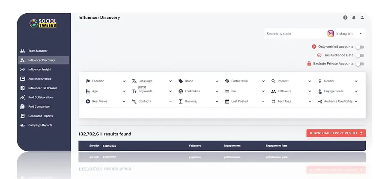
Task: Click the info icon in header
Action: tap(345, 18)
